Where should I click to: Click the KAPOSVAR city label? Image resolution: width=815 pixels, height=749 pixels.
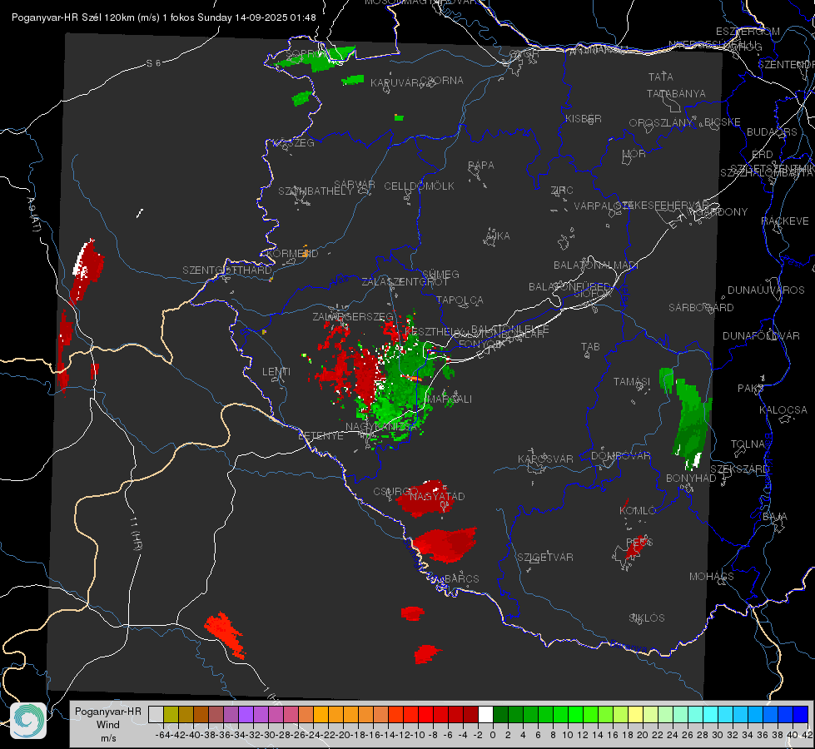pyautogui.click(x=545, y=459)
